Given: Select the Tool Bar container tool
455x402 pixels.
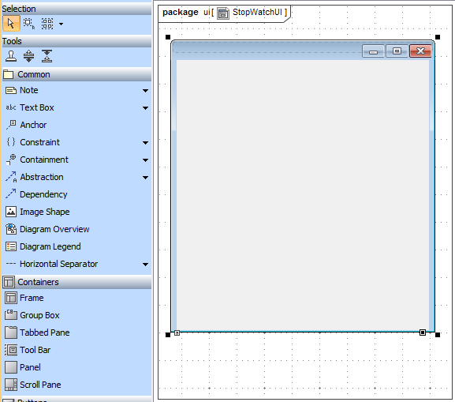Looking at the screenshot, I should (28, 350).
